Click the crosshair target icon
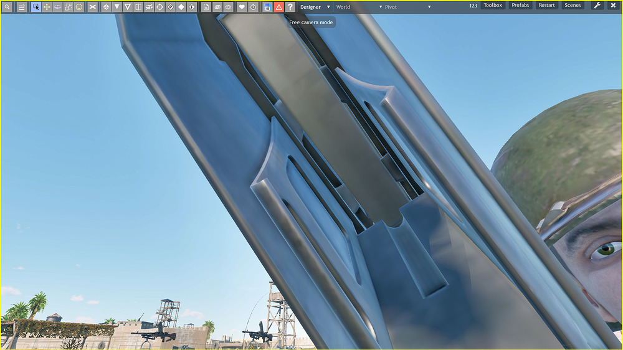Viewport: 623px width, 350px height. tap(159, 7)
